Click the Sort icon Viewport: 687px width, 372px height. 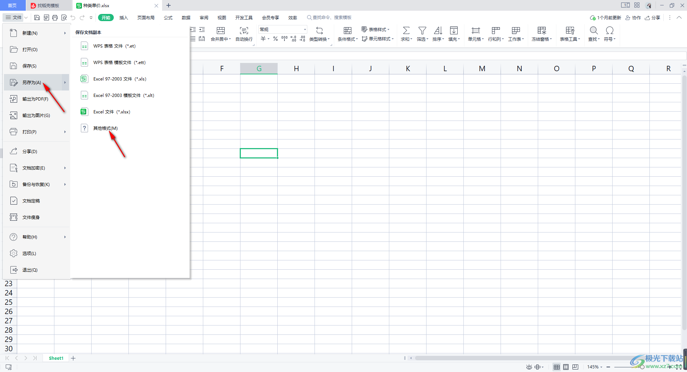[x=438, y=30]
